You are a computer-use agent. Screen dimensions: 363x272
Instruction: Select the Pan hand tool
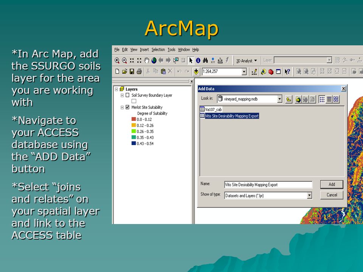pos(147,60)
